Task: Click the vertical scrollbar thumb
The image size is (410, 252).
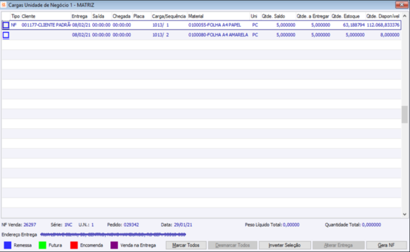Action: click(404, 114)
